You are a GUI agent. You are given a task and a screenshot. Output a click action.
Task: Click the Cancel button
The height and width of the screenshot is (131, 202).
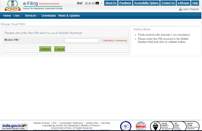(x=60, y=49)
